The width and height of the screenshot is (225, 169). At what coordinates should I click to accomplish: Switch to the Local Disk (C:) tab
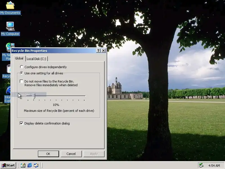tap(37, 59)
